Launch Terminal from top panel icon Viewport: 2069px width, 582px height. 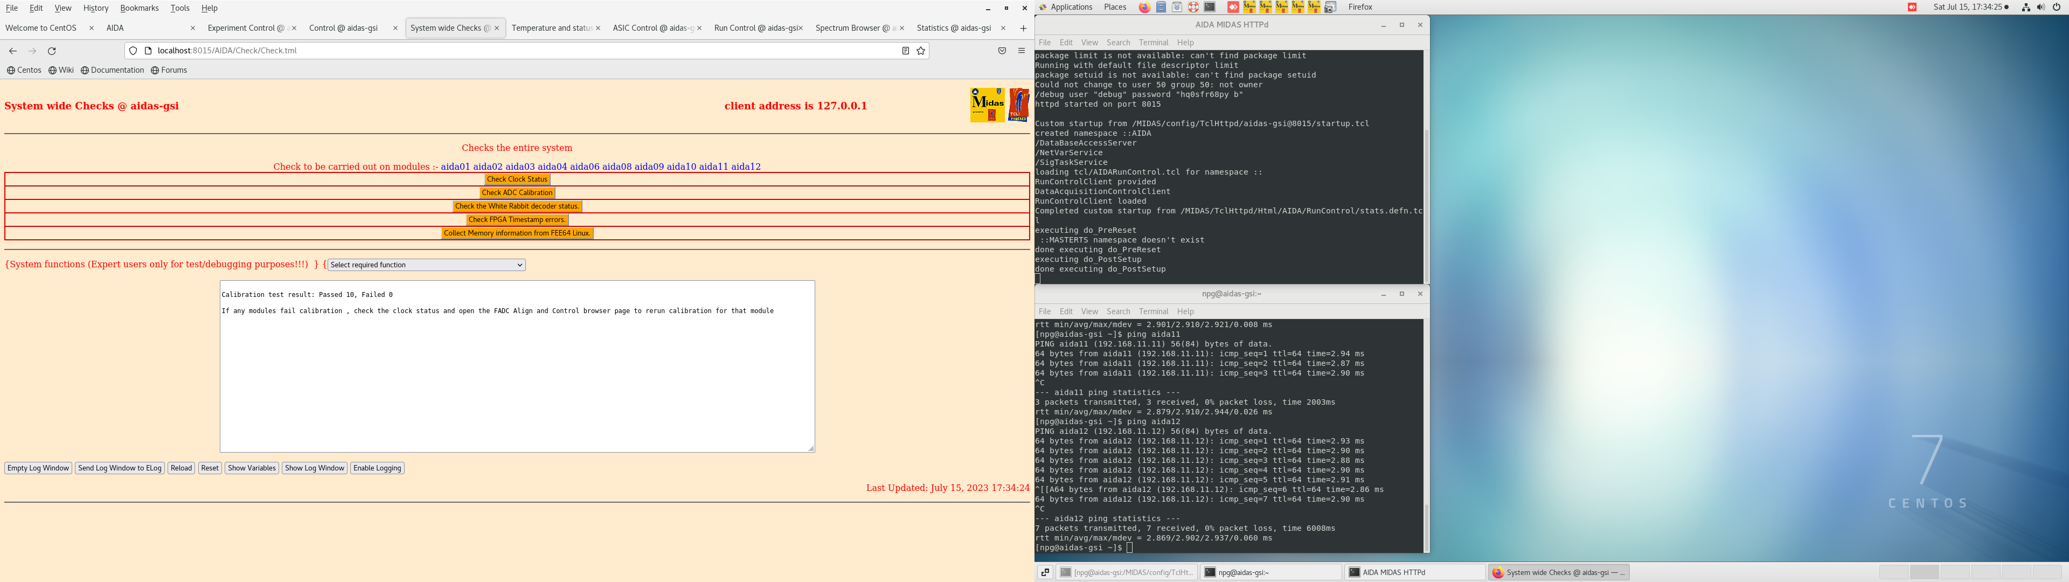1210,7
